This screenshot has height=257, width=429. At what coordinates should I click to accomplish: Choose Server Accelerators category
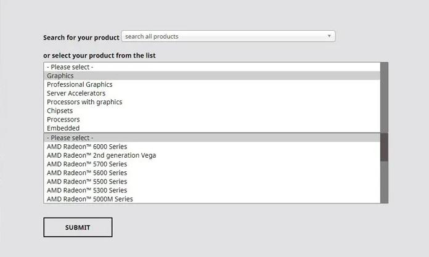click(76, 93)
